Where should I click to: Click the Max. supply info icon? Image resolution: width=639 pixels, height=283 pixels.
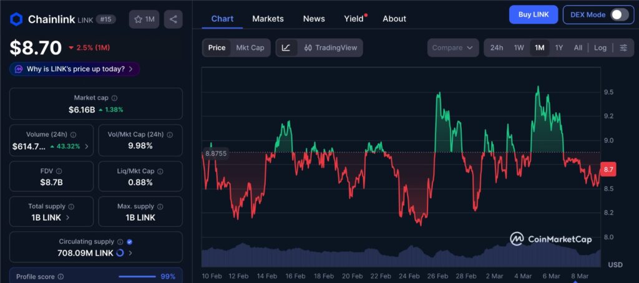tap(160, 206)
